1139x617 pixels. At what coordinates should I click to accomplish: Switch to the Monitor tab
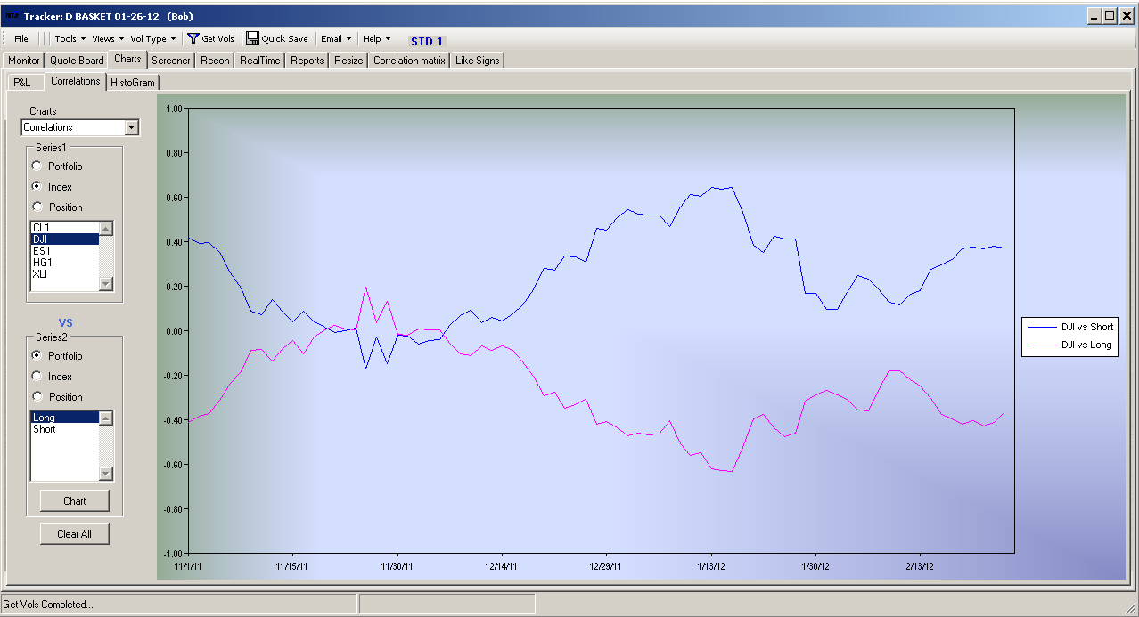click(24, 61)
